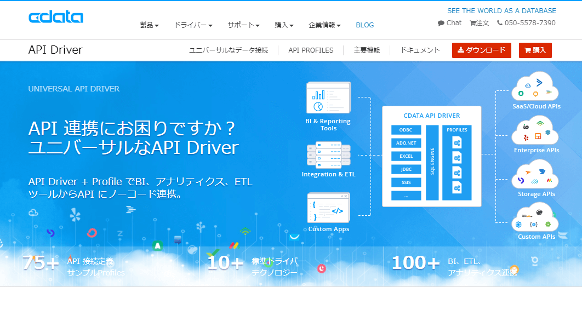
Task: Call phone number 050-5578-7390
Action: [x=526, y=23]
